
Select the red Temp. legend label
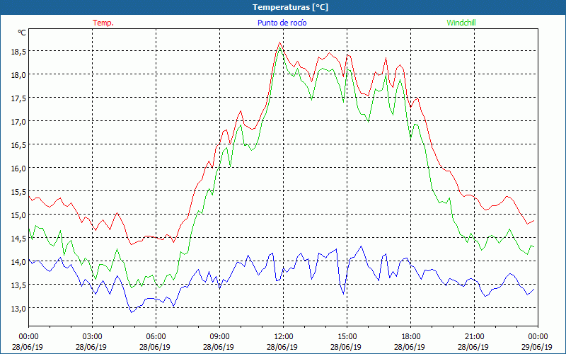103,23
